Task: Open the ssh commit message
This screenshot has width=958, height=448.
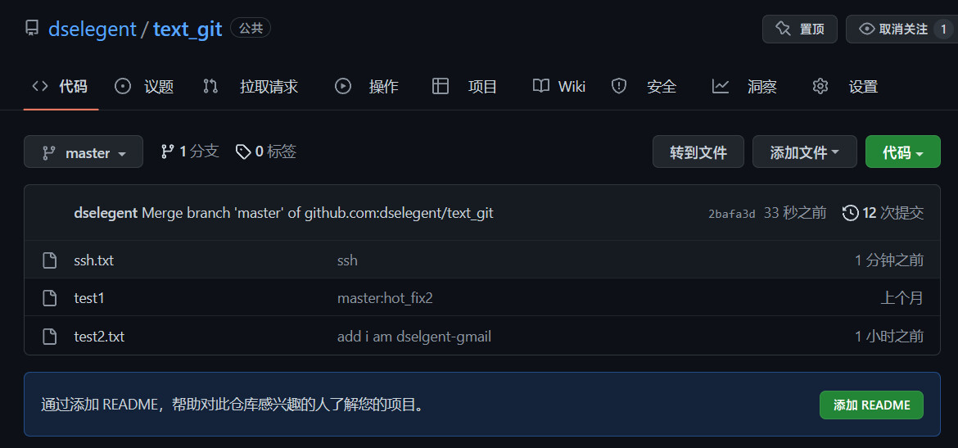Action: coord(347,260)
